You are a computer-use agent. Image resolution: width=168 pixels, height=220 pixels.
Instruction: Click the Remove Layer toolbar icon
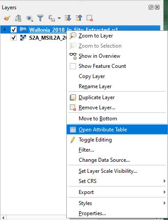coord(90,18)
